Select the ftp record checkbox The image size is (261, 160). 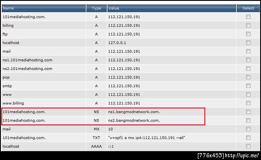pos(248,34)
